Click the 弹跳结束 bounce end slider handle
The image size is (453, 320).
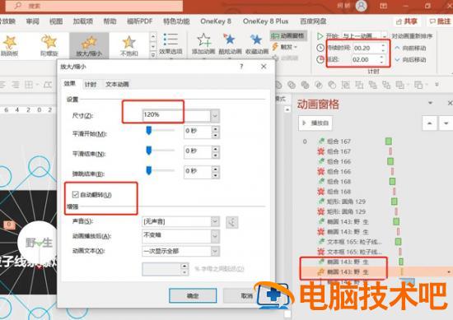(149, 170)
